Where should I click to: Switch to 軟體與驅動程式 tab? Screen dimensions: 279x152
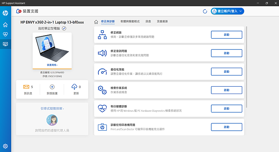click(130, 22)
